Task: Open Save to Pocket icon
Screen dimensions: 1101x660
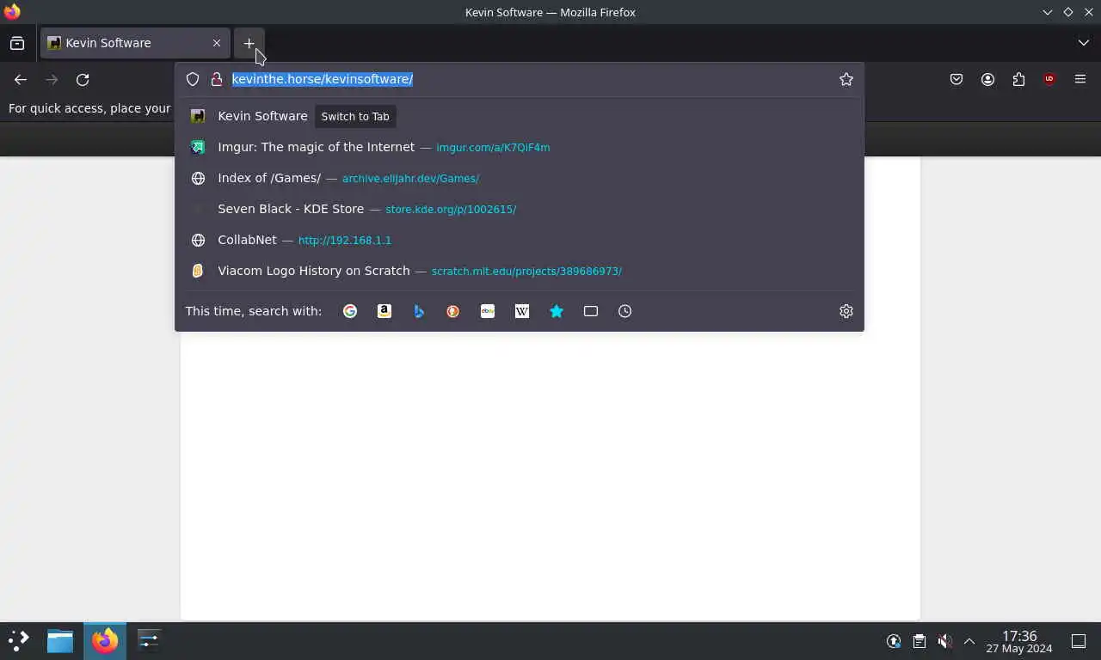Action: 956,79
